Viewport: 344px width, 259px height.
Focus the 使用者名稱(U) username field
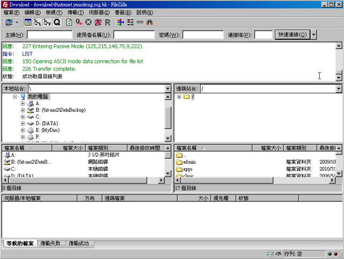(x=134, y=35)
